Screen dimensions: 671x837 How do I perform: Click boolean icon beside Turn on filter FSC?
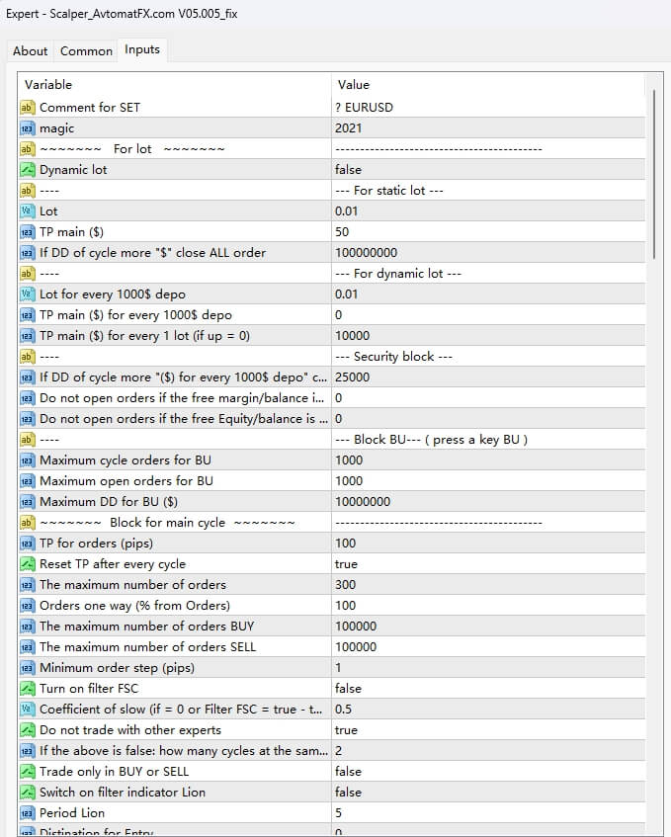(x=27, y=689)
